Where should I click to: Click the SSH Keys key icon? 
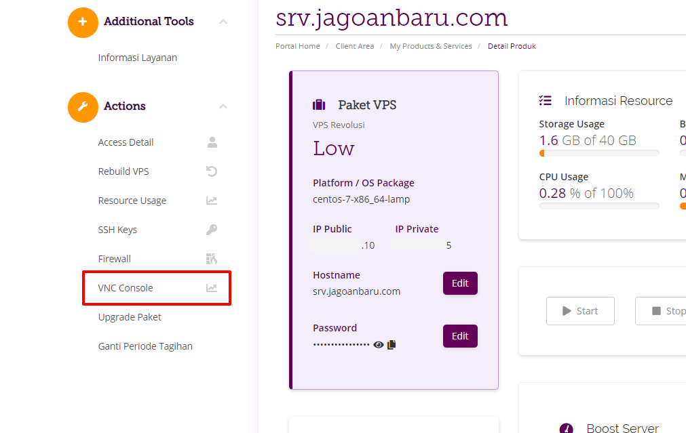pyautogui.click(x=212, y=230)
